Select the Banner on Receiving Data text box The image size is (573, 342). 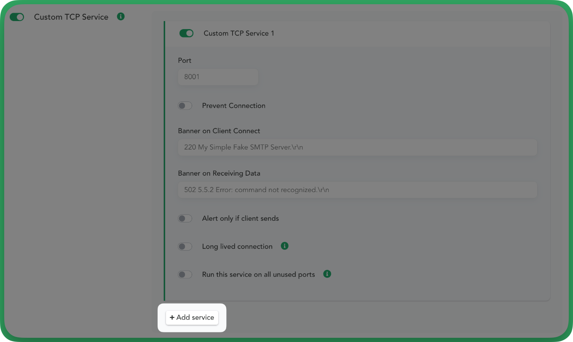tap(357, 190)
